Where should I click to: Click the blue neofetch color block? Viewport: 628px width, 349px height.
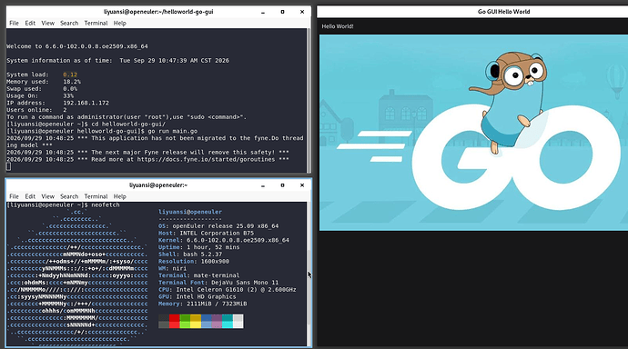pyautogui.click(x=207, y=321)
